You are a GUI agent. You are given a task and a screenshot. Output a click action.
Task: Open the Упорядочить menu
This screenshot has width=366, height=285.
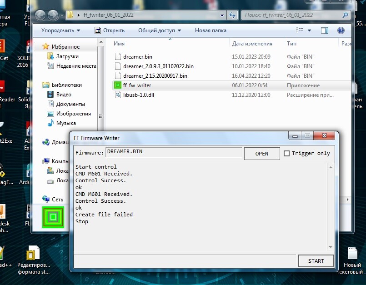[60, 30]
